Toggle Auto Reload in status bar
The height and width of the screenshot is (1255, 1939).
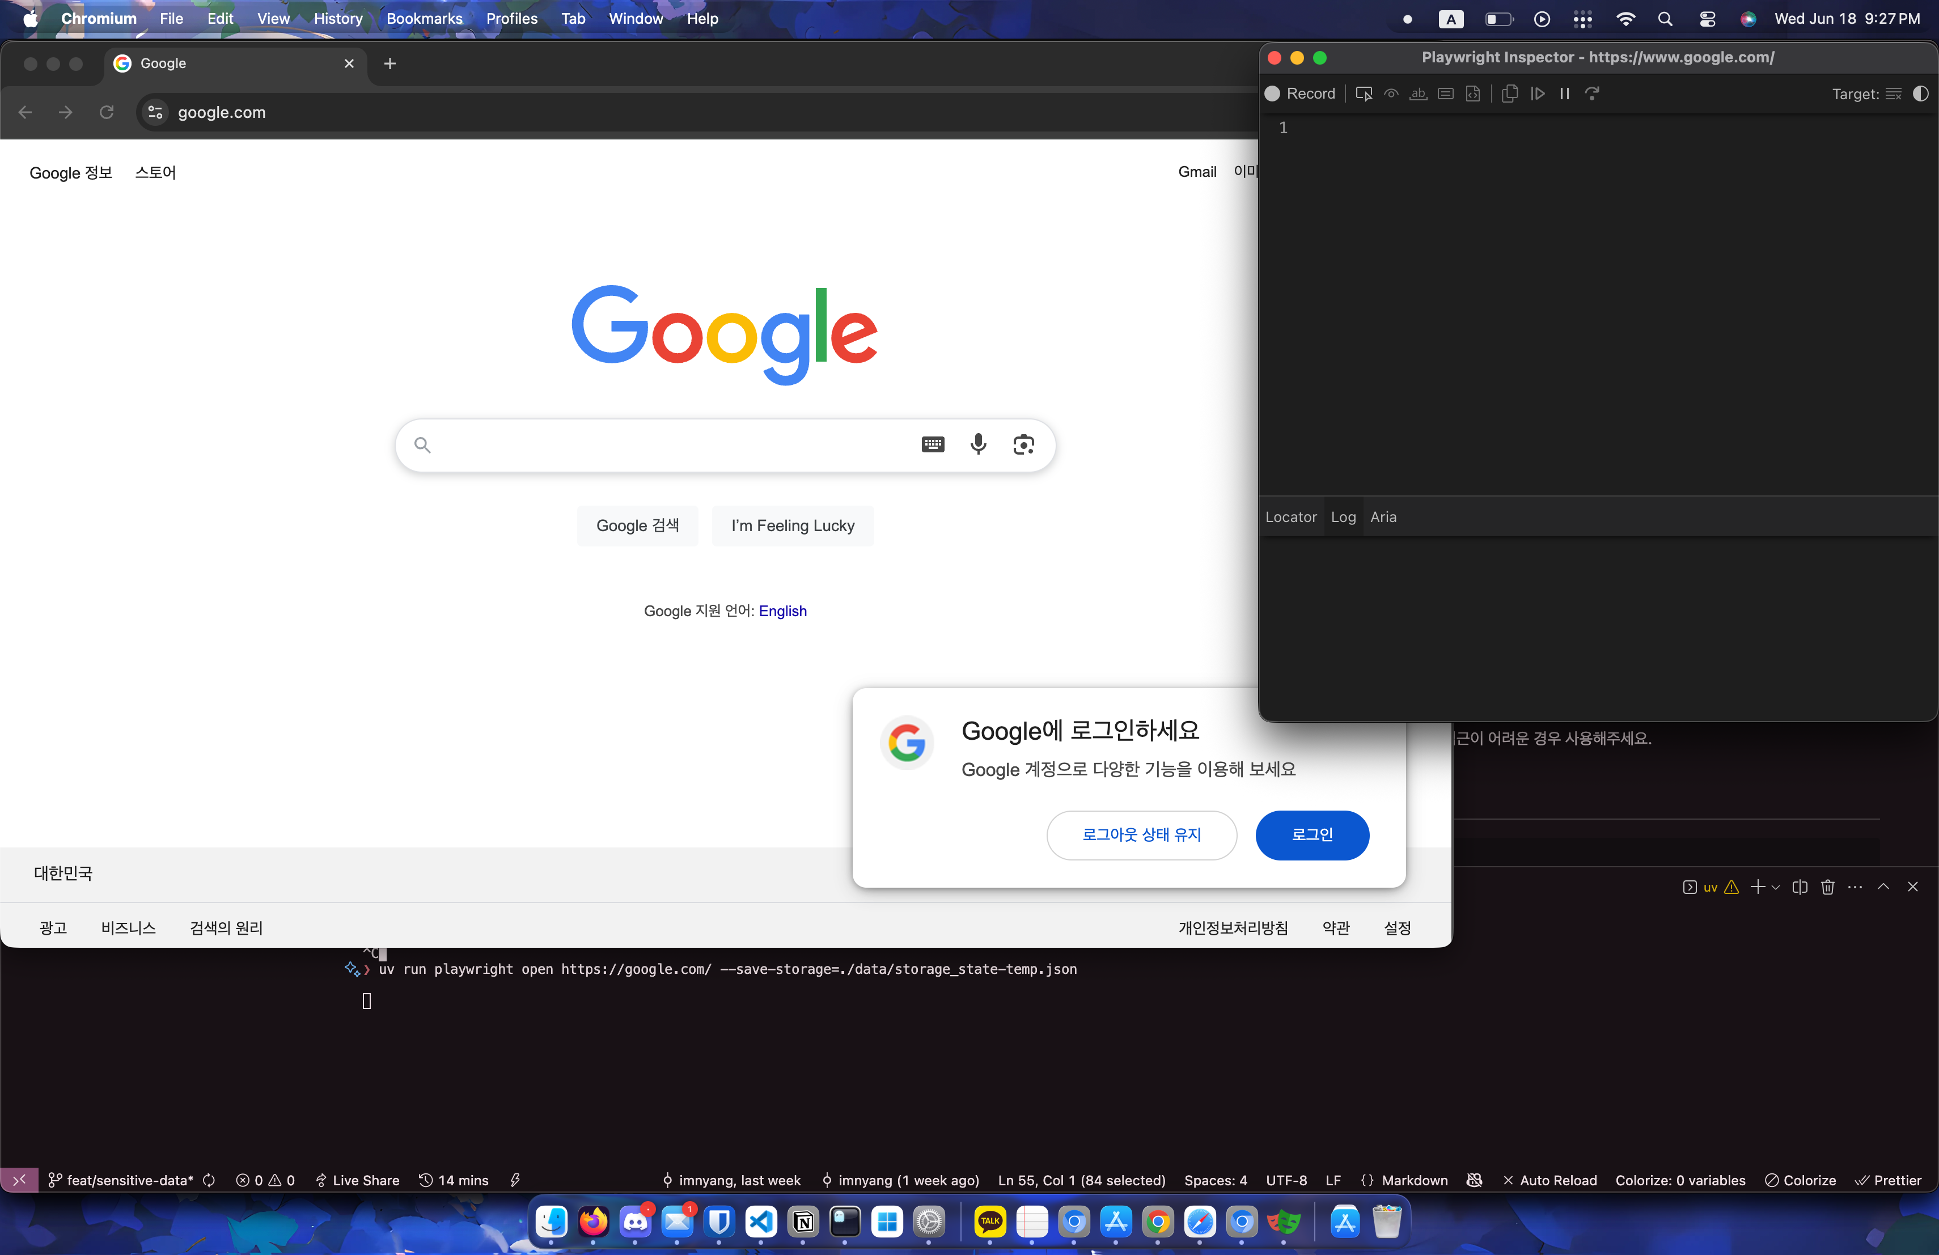coord(1549,1180)
